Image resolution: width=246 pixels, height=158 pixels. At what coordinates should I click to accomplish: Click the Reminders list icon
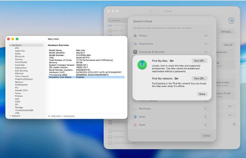tap(135, 108)
